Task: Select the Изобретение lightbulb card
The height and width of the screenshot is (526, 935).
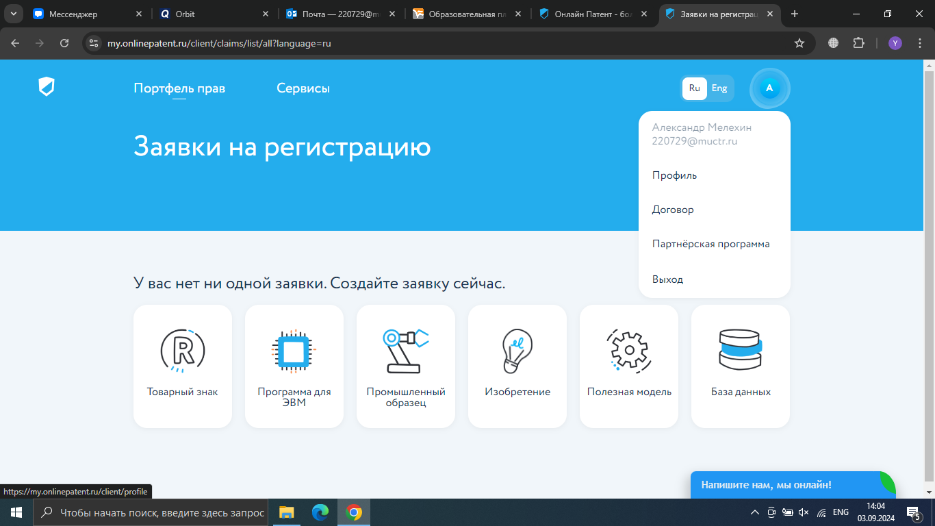Action: coord(517,366)
